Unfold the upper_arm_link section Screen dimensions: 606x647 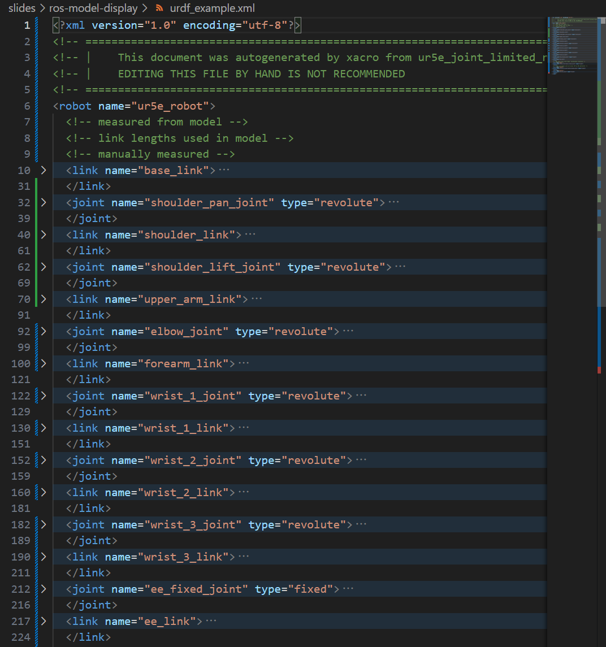click(x=44, y=299)
